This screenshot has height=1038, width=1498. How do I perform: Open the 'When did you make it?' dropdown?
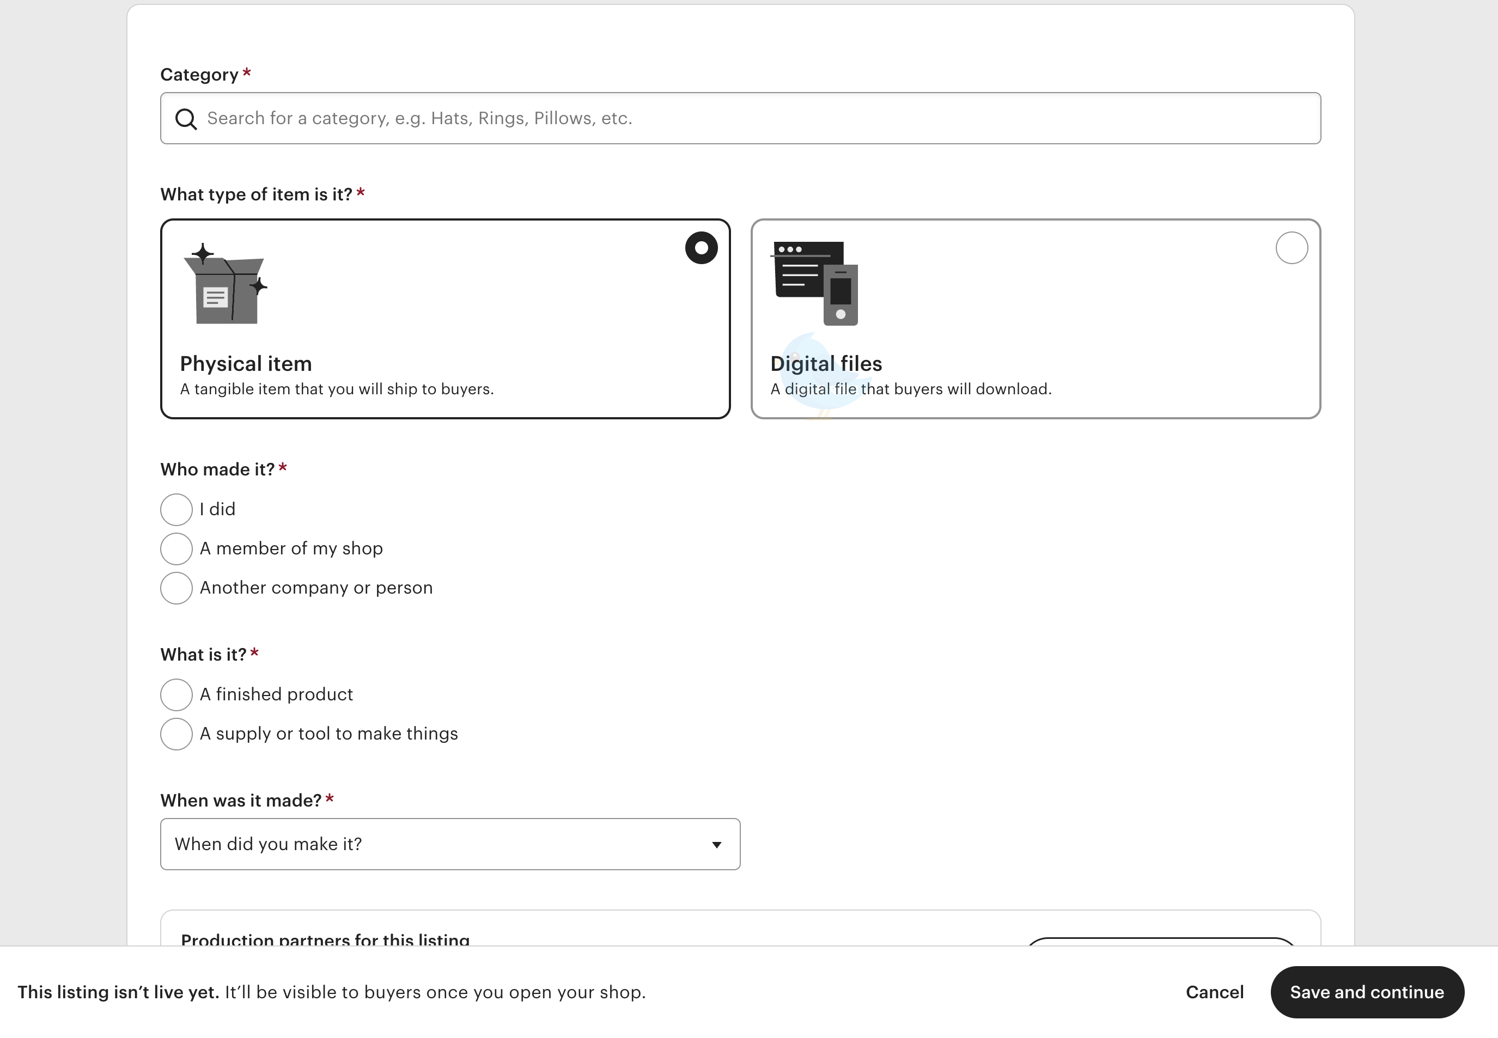coord(449,844)
